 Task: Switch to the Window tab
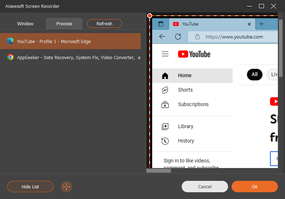pyautogui.click(x=25, y=23)
